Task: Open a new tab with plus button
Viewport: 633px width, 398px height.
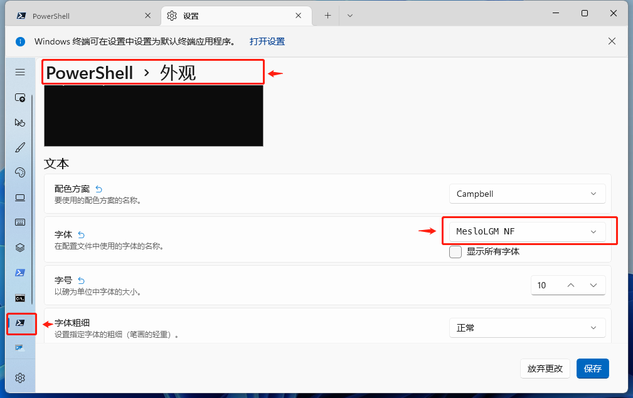Action: pyautogui.click(x=328, y=16)
